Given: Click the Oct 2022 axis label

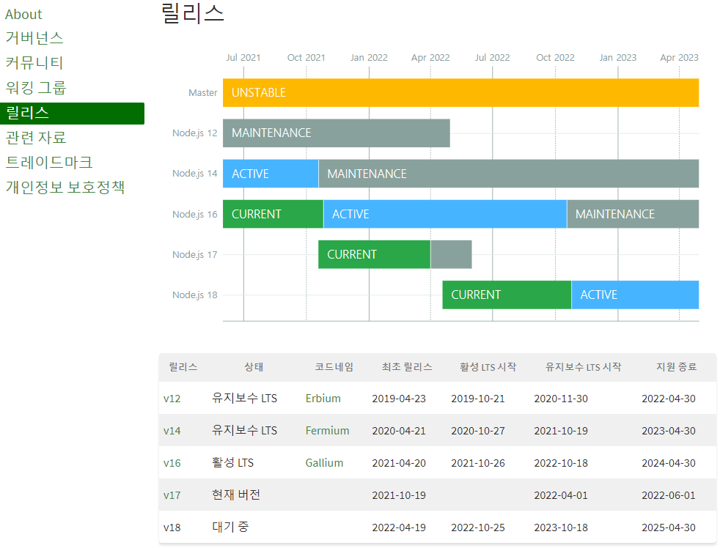Looking at the screenshot, I should (555, 57).
